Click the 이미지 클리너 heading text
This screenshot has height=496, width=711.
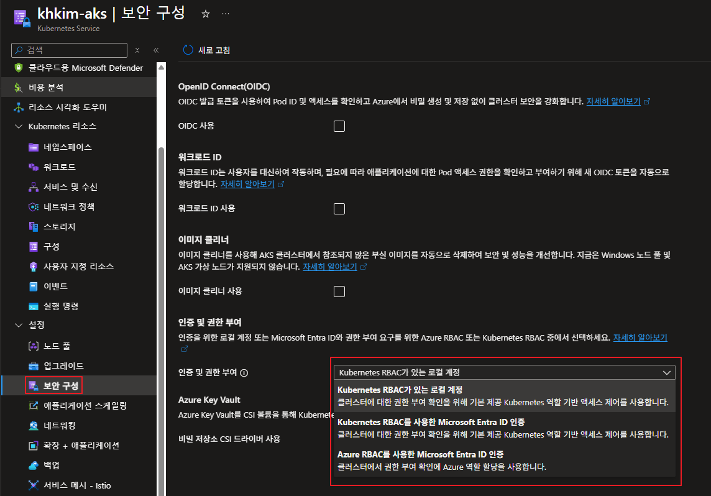pyautogui.click(x=204, y=240)
